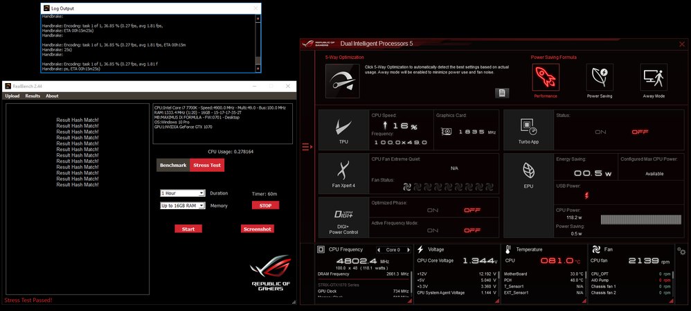
Task: Open the Results menu in RealBench
Action: click(x=33, y=96)
